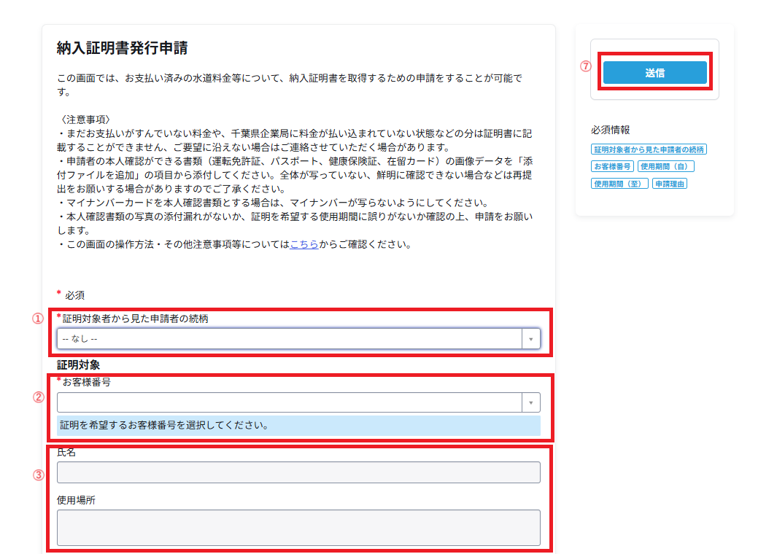The height and width of the screenshot is (554, 777).
Task: Open the こちら help link
Action: (304, 244)
